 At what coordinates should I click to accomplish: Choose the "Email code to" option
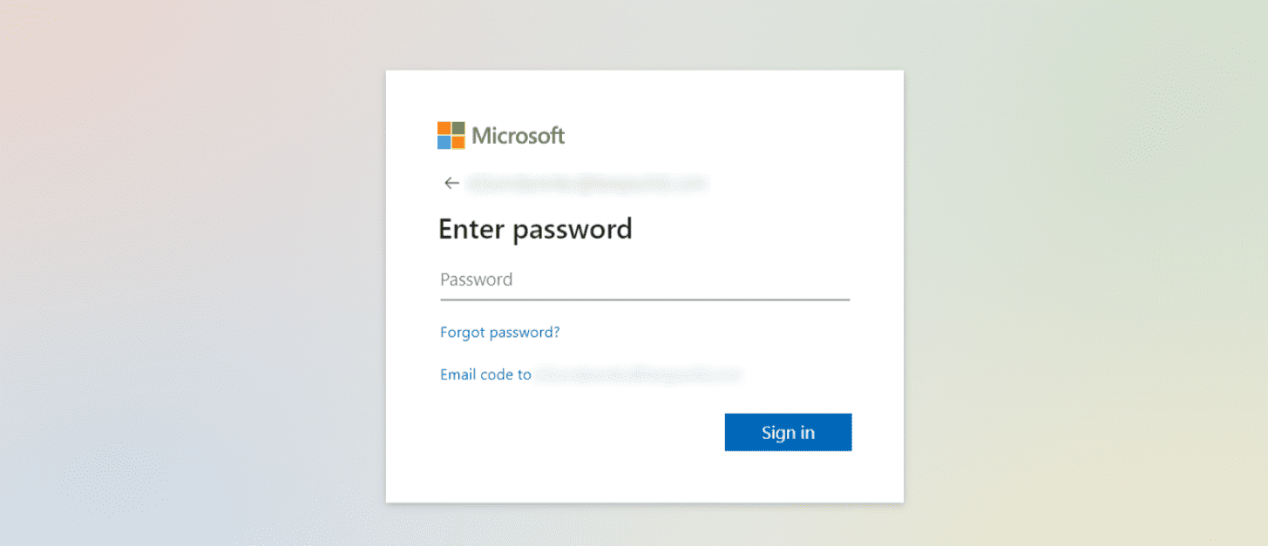[x=485, y=374]
